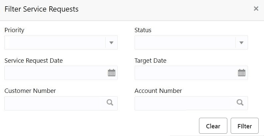
Task: Click inside the Priority combo box field
Action: tap(55, 42)
